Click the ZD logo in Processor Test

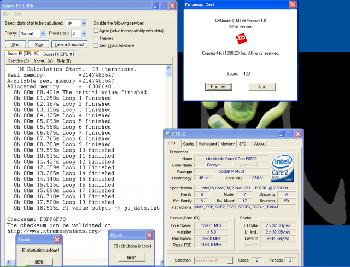pyautogui.click(x=241, y=39)
